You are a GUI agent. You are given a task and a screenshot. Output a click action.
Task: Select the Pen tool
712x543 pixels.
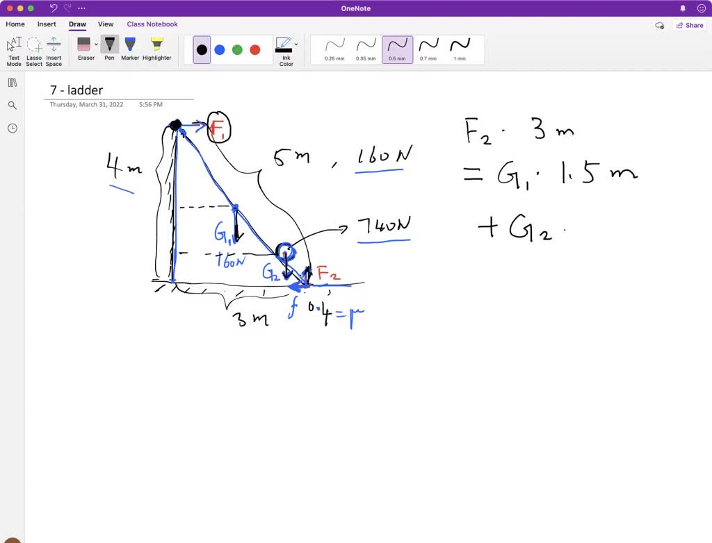click(109, 49)
